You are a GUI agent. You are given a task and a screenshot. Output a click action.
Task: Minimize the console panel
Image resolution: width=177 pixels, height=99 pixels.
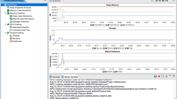170,76
